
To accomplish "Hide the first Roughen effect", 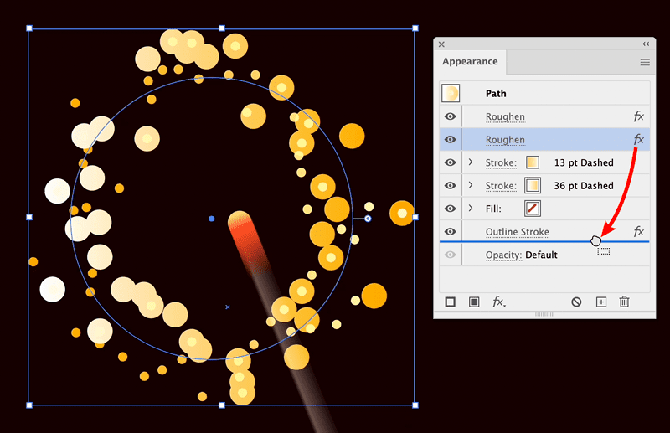I will [x=450, y=116].
